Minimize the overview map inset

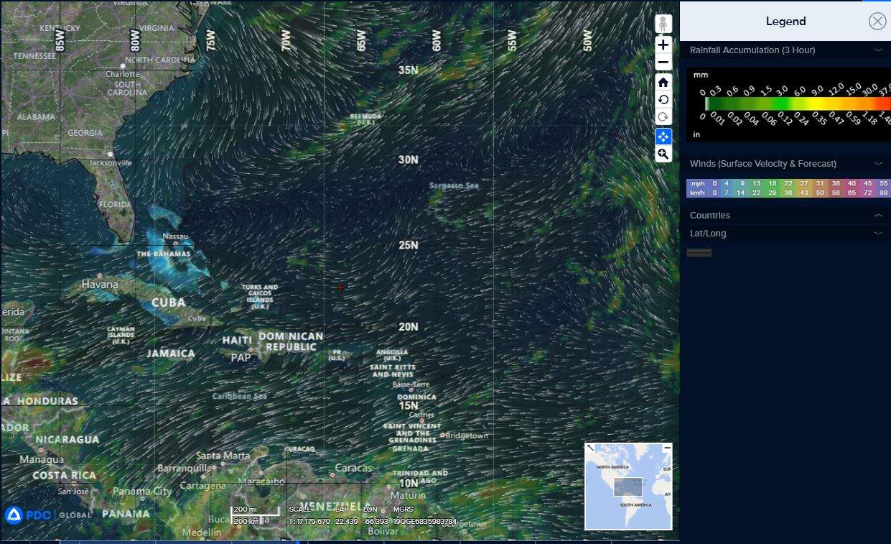tap(667, 448)
